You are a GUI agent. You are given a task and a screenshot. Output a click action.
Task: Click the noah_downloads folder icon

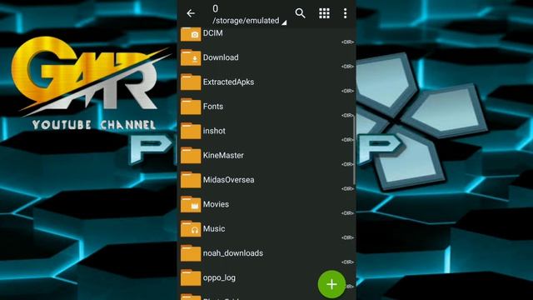click(x=191, y=253)
